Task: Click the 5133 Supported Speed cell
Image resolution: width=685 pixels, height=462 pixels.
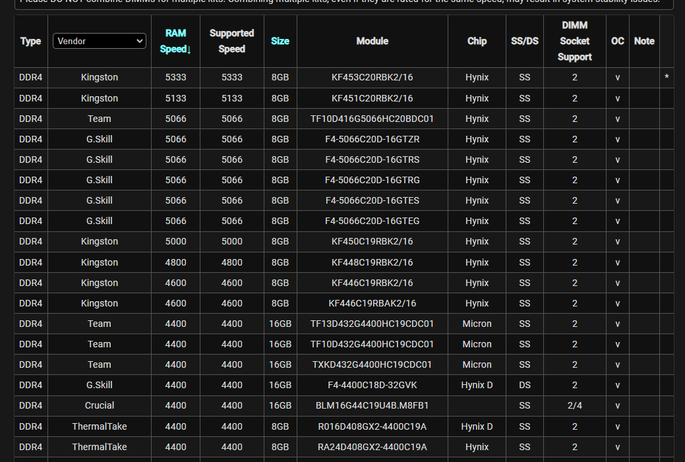Action: tap(231, 98)
